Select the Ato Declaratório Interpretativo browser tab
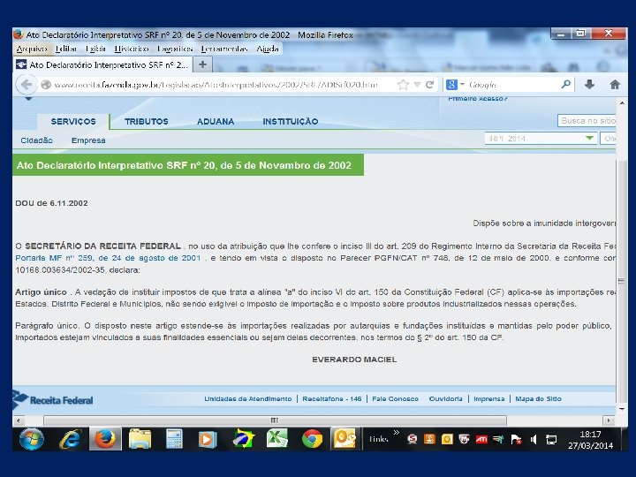Image resolution: width=636 pixels, height=477 pixels. (102, 64)
